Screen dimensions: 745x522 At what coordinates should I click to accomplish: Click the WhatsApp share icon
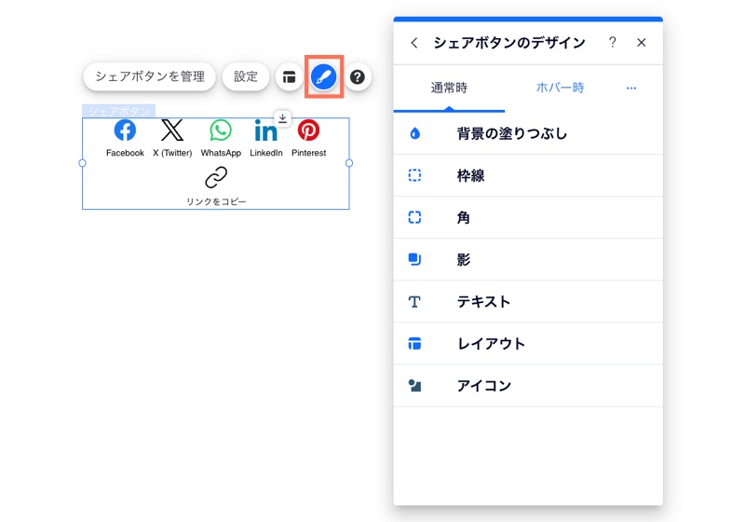[221, 130]
